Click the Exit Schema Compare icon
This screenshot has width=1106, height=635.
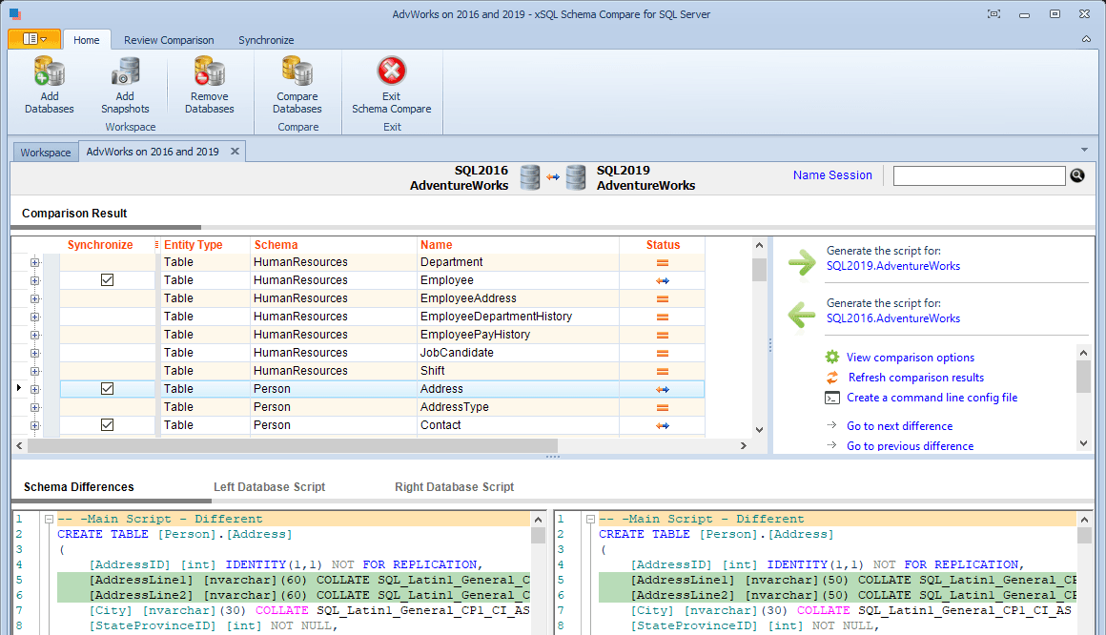click(392, 71)
